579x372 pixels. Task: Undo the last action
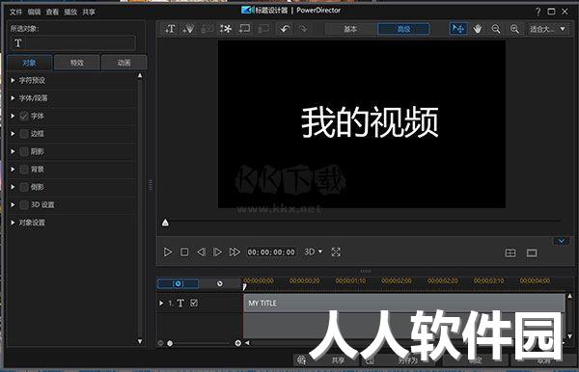(285, 28)
